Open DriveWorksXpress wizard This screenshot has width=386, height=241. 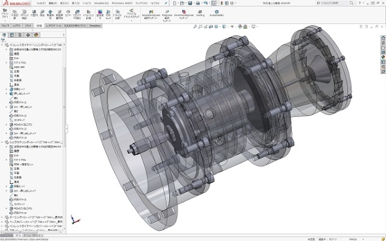[x=183, y=14]
